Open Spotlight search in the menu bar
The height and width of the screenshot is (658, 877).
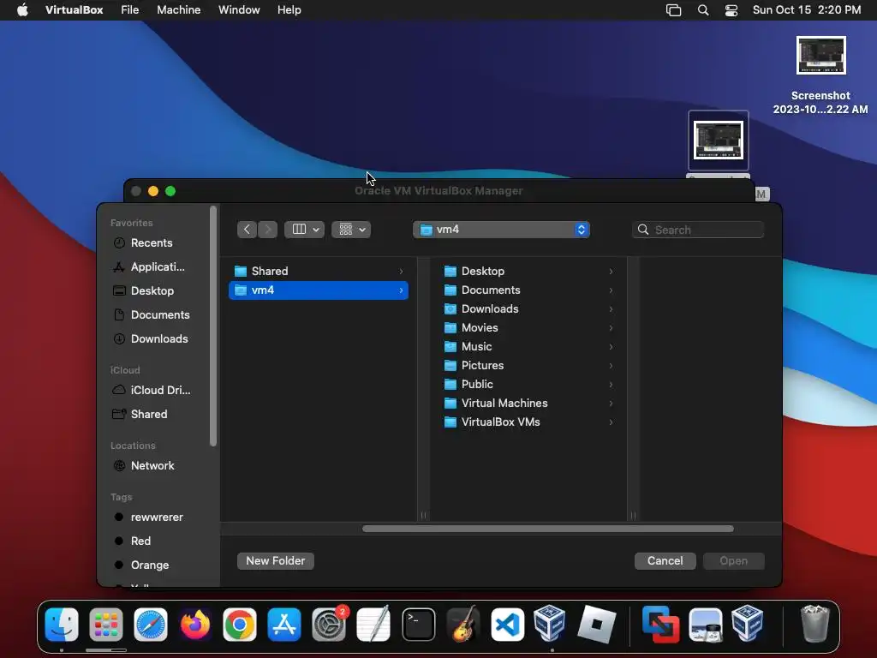[x=703, y=10]
